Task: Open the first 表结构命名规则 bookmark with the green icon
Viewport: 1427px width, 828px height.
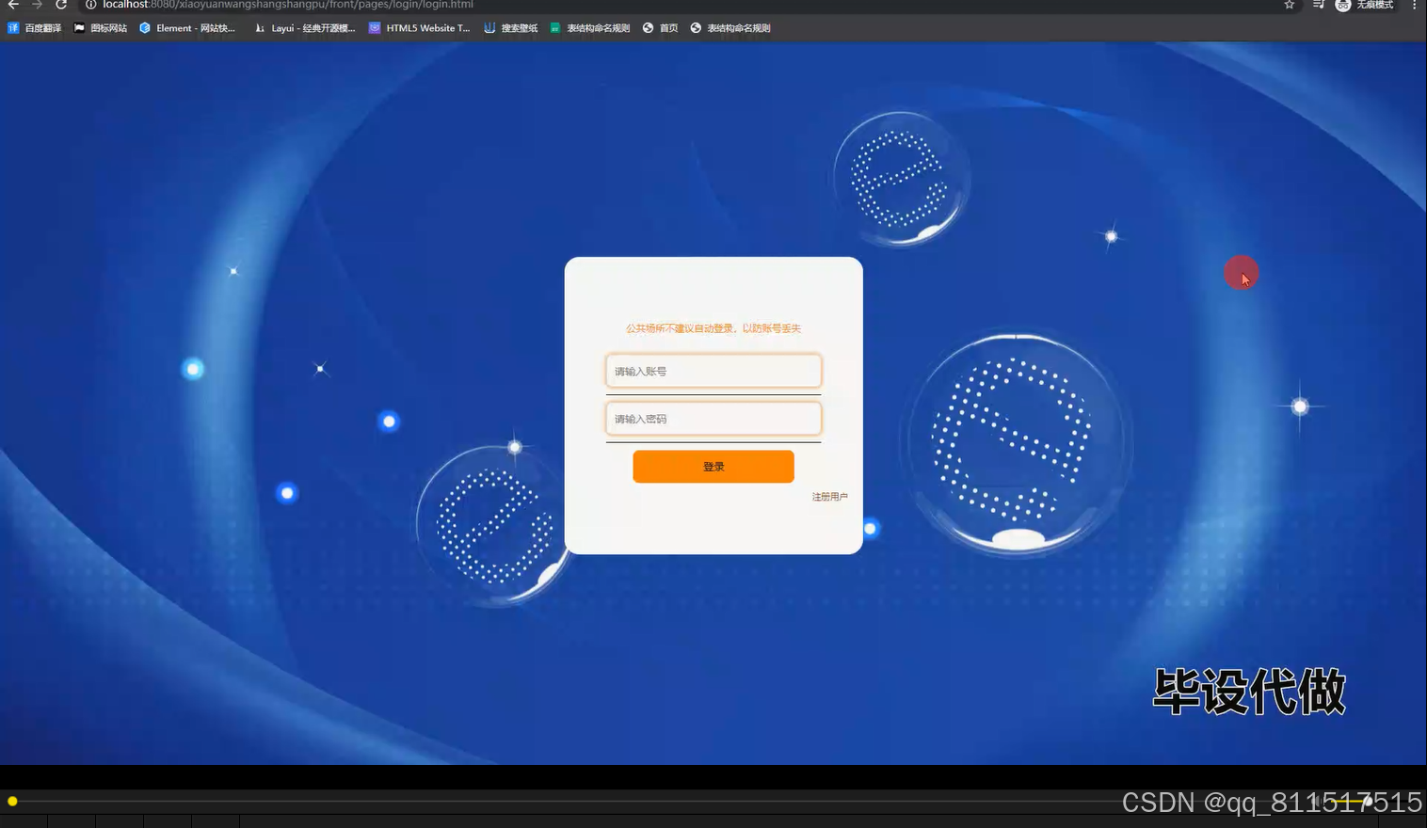Action: (590, 28)
